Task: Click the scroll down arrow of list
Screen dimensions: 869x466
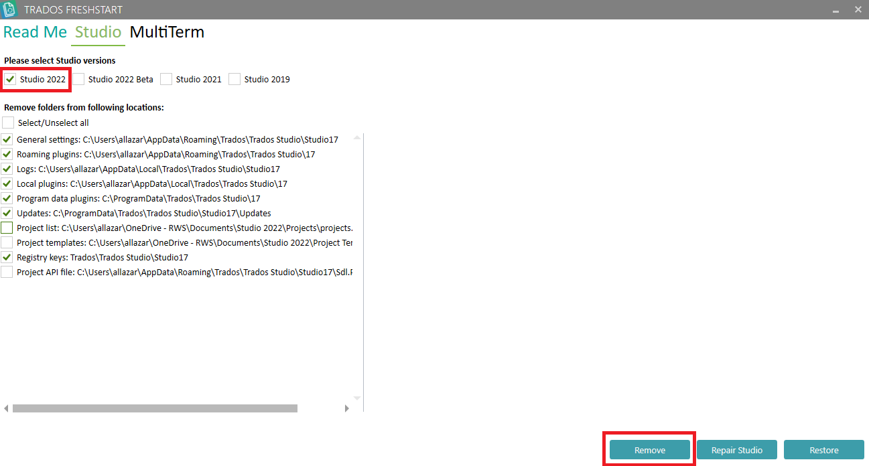Action: coord(357,398)
